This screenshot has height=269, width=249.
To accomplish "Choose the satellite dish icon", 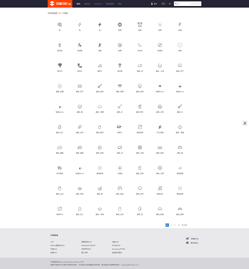I will (160, 127).
